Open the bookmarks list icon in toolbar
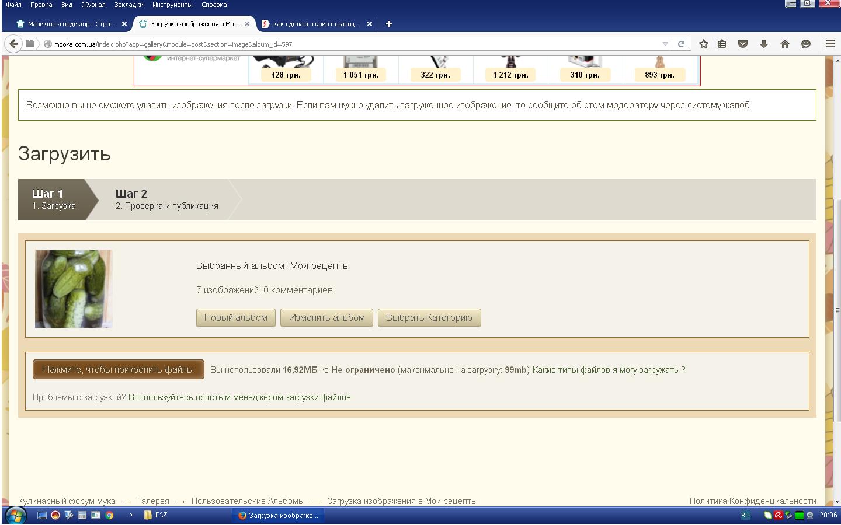Screen dimensions: 841x525 pyautogui.click(x=722, y=44)
